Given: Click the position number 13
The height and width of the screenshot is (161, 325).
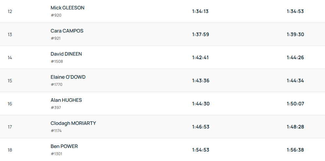Looking at the screenshot, I should click(10, 34).
